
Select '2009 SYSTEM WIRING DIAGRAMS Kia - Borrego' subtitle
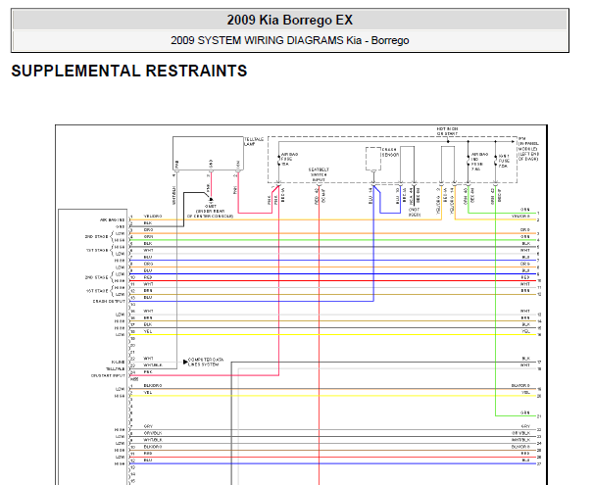tap(289, 40)
